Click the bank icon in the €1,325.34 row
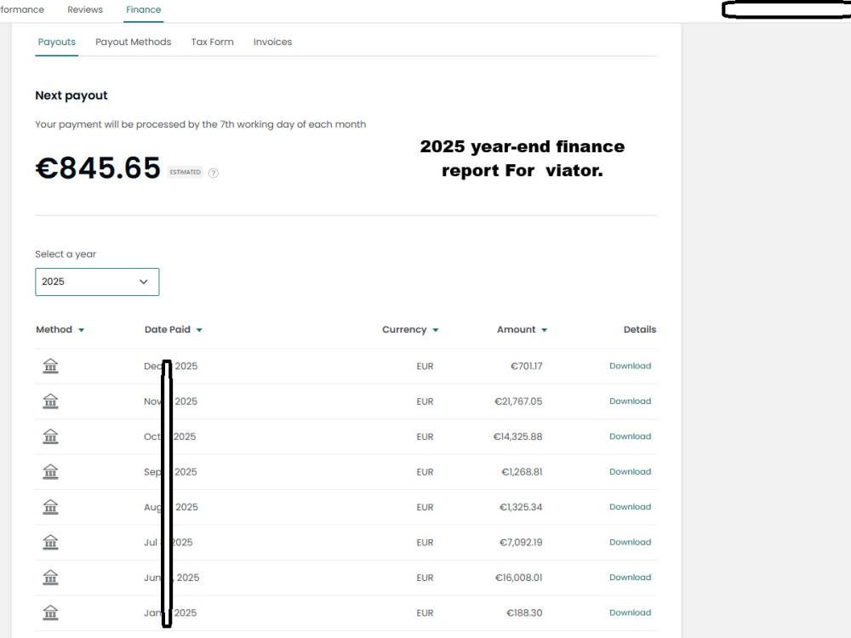851x638 pixels. coord(50,507)
